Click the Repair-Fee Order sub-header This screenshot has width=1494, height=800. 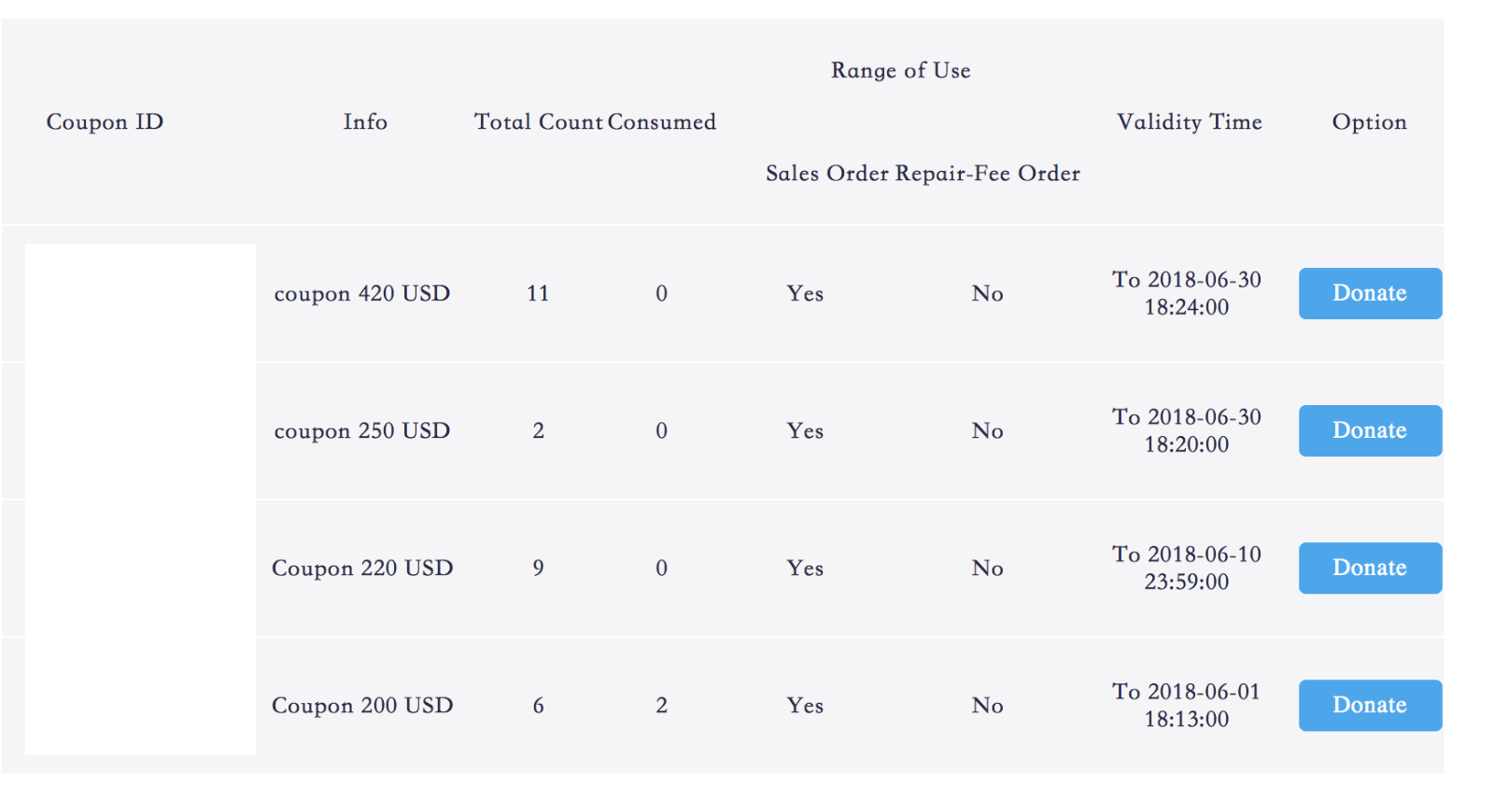pyautogui.click(x=988, y=173)
